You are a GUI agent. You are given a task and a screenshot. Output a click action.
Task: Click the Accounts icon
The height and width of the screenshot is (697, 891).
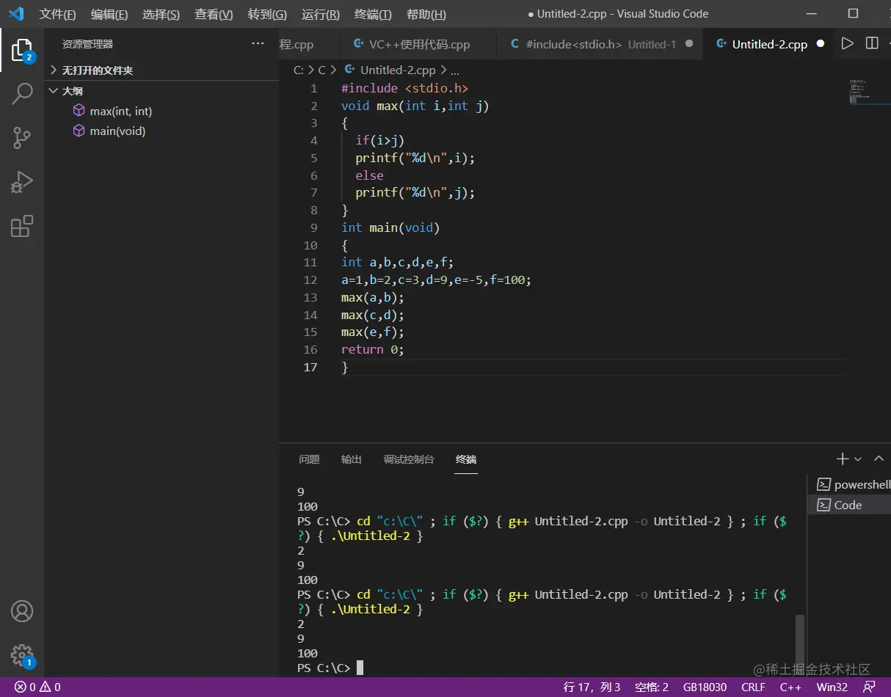22,611
